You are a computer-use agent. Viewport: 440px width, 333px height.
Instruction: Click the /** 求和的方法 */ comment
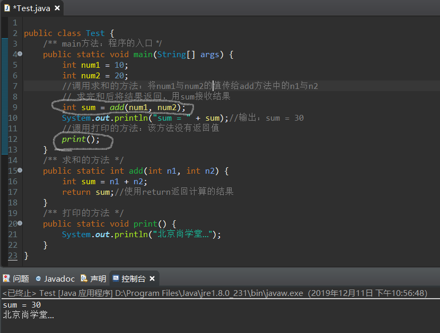click(x=83, y=160)
